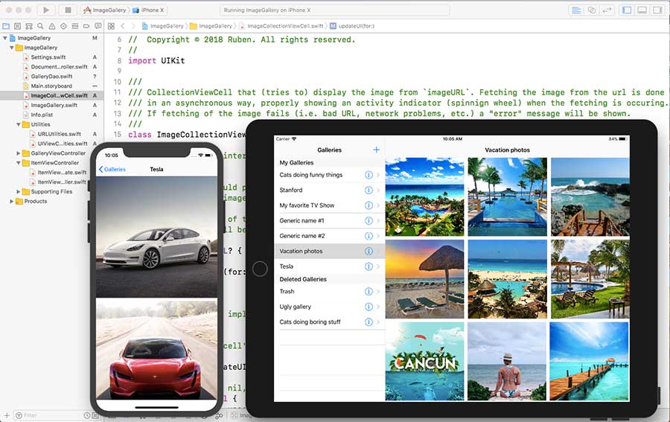Open the Ugly gallery row

(329, 307)
